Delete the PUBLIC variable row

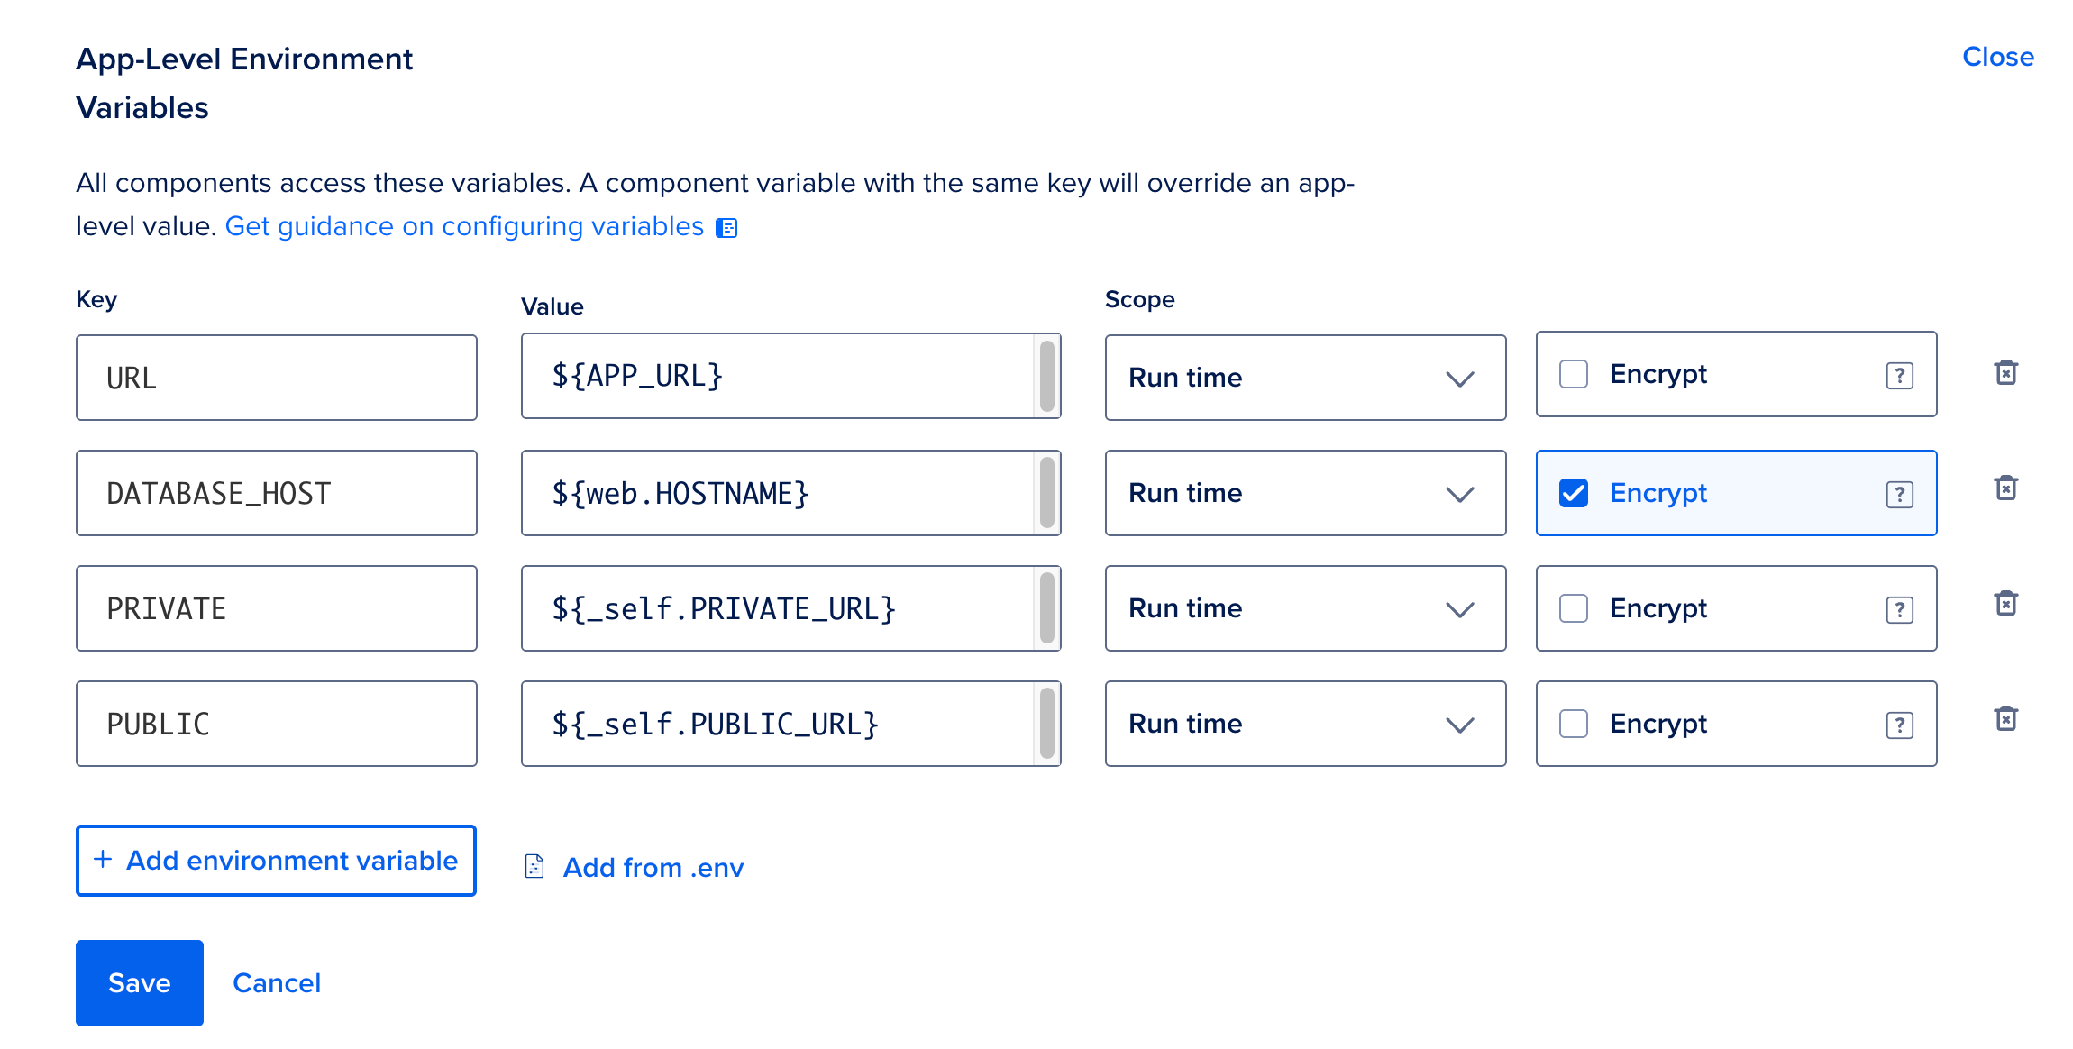2007,718
